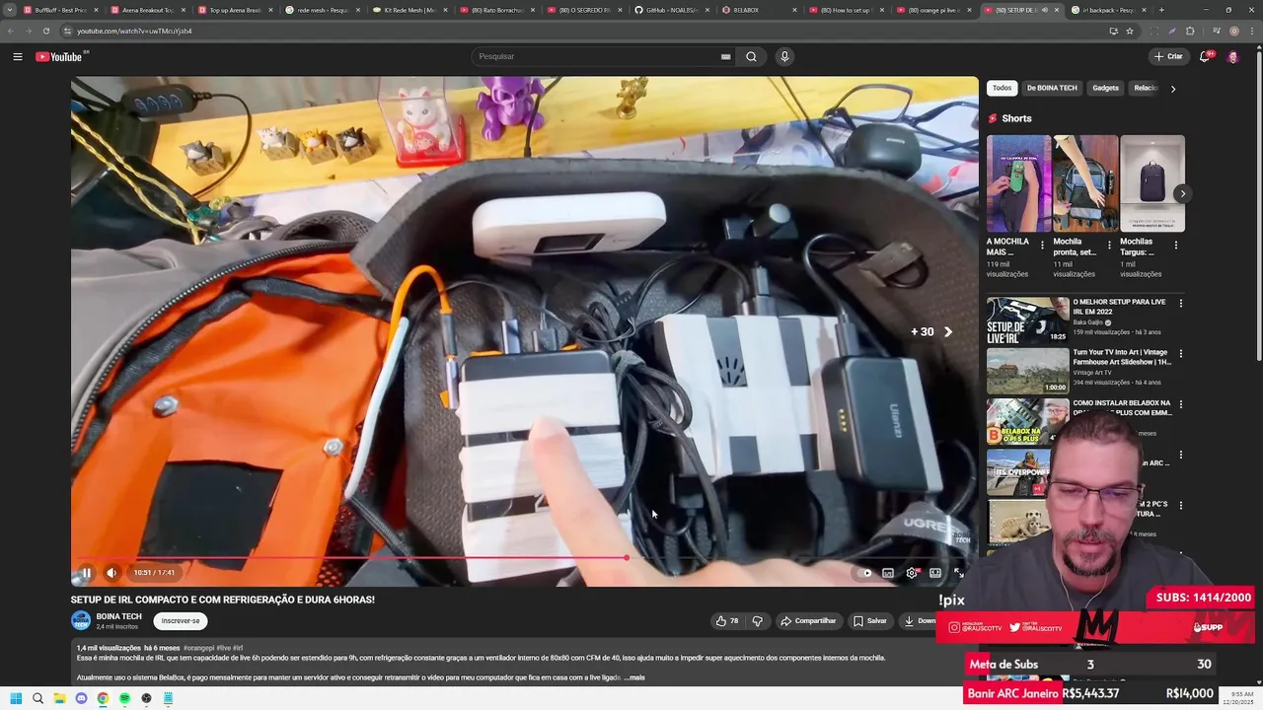This screenshot has width=1263, height=710.
Task: Open options for O MELHOR SETUP PARA LIVE video
Action: pyautogui.click(x=1180, y=303)
